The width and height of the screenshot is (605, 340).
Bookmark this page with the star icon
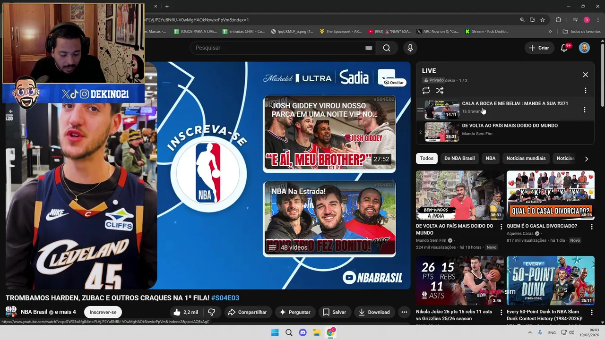pos(543,20)
